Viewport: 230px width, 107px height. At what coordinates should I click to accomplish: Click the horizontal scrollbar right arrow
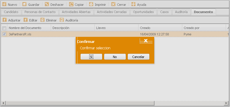[x=226, y=103]
